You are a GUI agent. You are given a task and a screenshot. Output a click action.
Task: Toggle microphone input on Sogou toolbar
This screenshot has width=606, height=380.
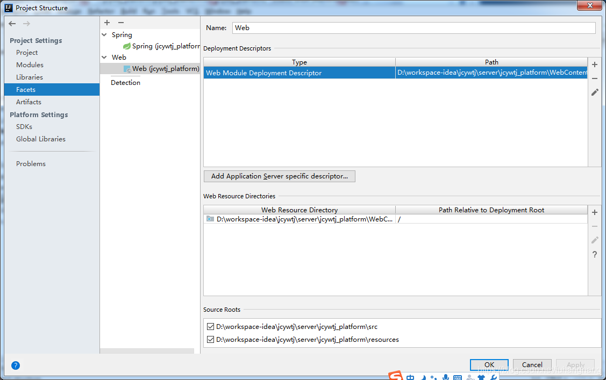tap(445, 377)
